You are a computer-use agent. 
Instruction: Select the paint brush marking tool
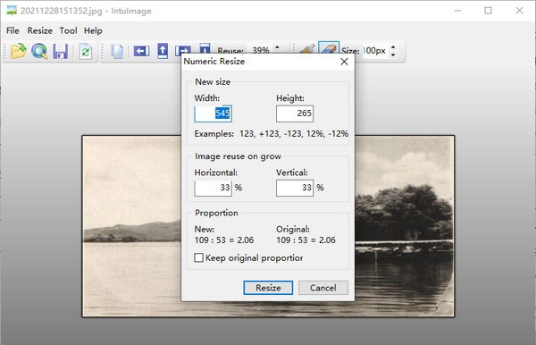click(x=307, y=49)
